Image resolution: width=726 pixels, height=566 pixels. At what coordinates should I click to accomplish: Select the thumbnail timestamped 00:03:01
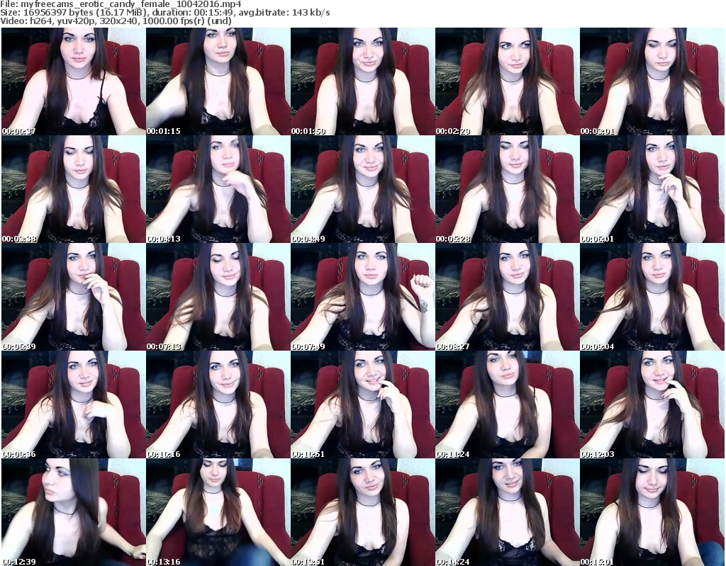652,81
